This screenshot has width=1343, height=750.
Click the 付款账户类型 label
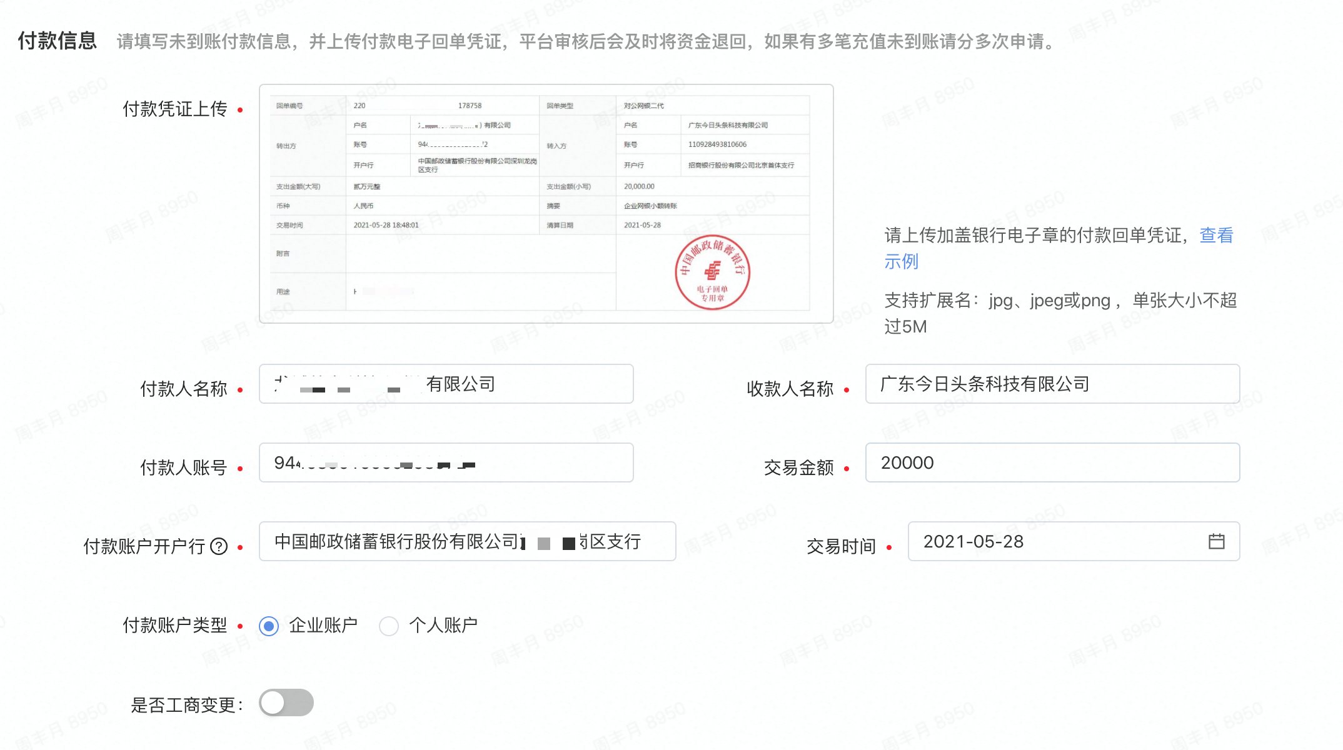pyautogui.click(x=175, y=625)
